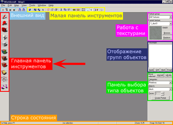Click the plain brick cube Apply Texture tool
Viewport: 173px width, 125px height.
[x=5, y=58]
